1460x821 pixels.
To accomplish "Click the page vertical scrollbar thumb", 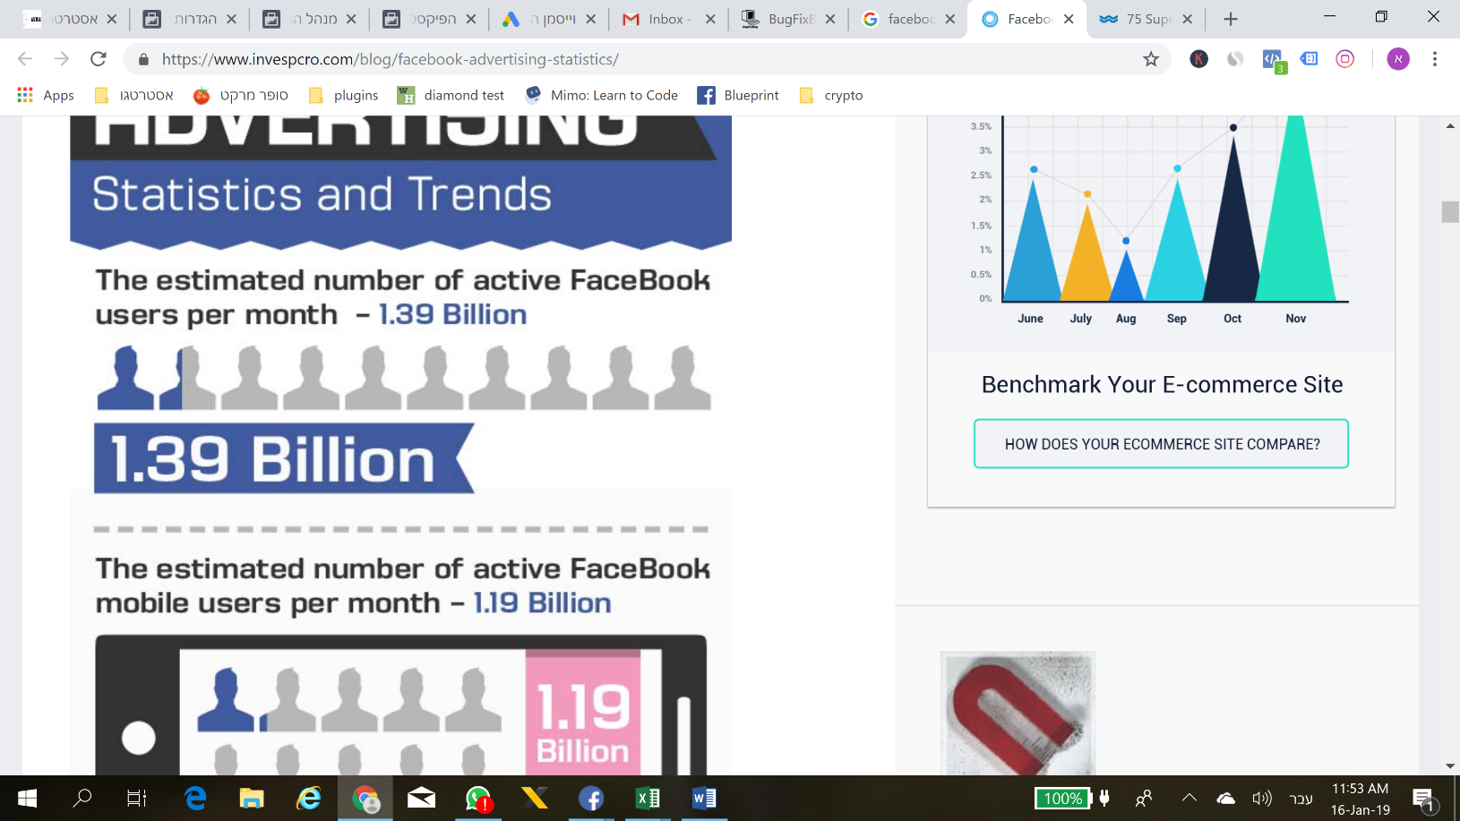I will pos(1450,212).
